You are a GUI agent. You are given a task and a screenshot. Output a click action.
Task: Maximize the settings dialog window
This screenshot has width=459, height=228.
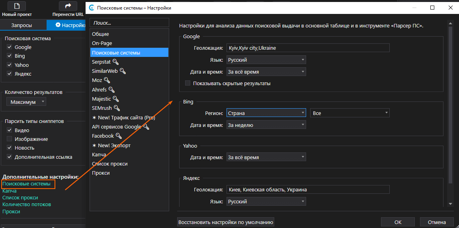click(432, 8)
